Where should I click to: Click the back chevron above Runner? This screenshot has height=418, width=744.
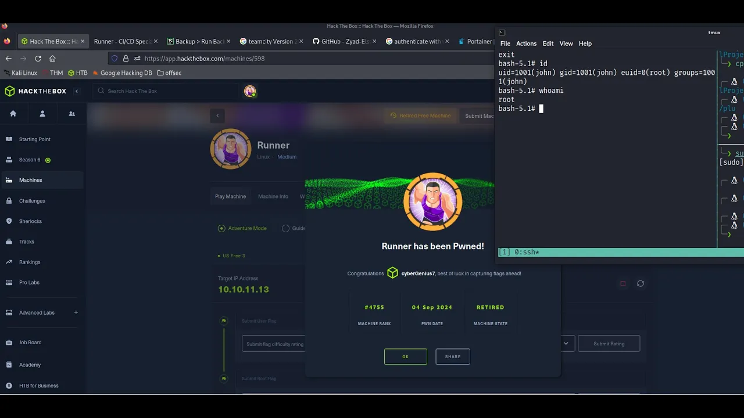click(217, 116)
